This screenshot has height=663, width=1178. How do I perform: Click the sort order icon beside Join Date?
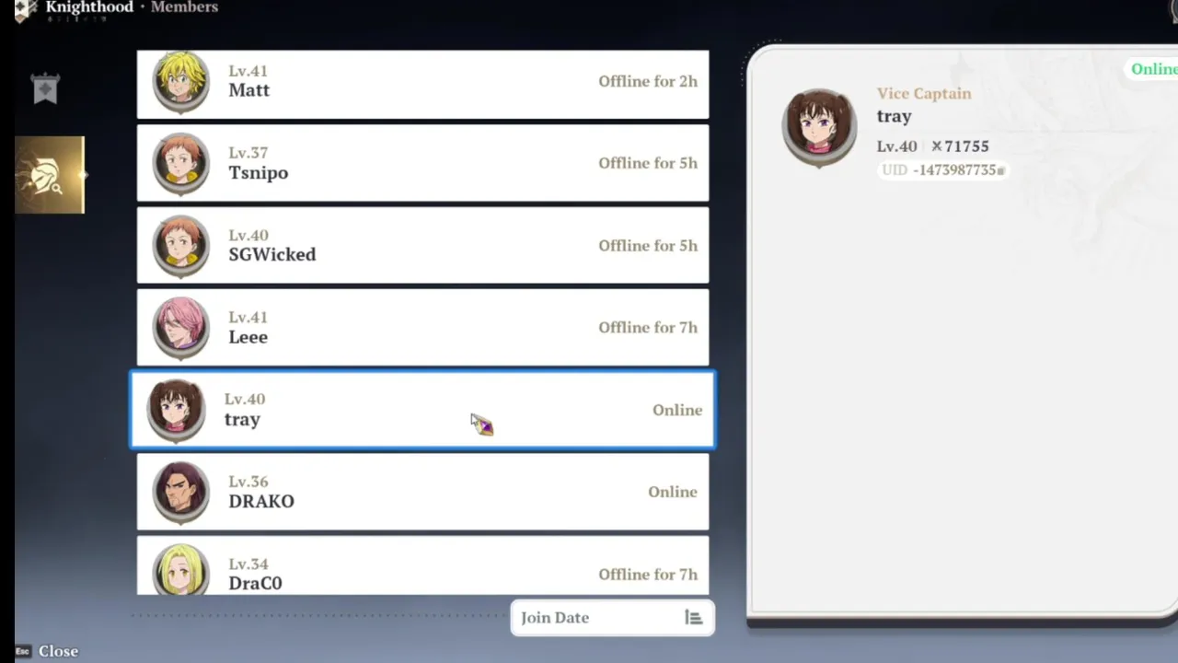(693, 618)
